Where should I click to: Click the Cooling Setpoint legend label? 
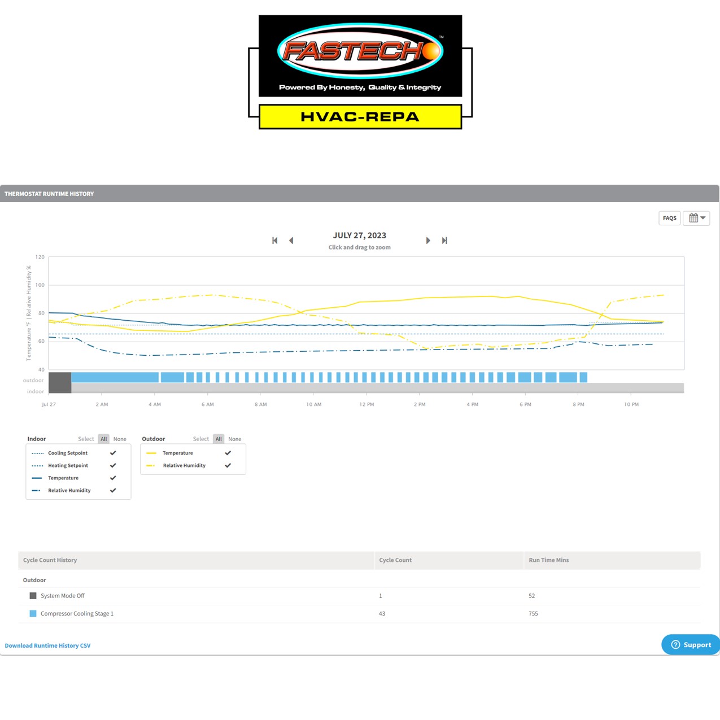coord(68,453)
